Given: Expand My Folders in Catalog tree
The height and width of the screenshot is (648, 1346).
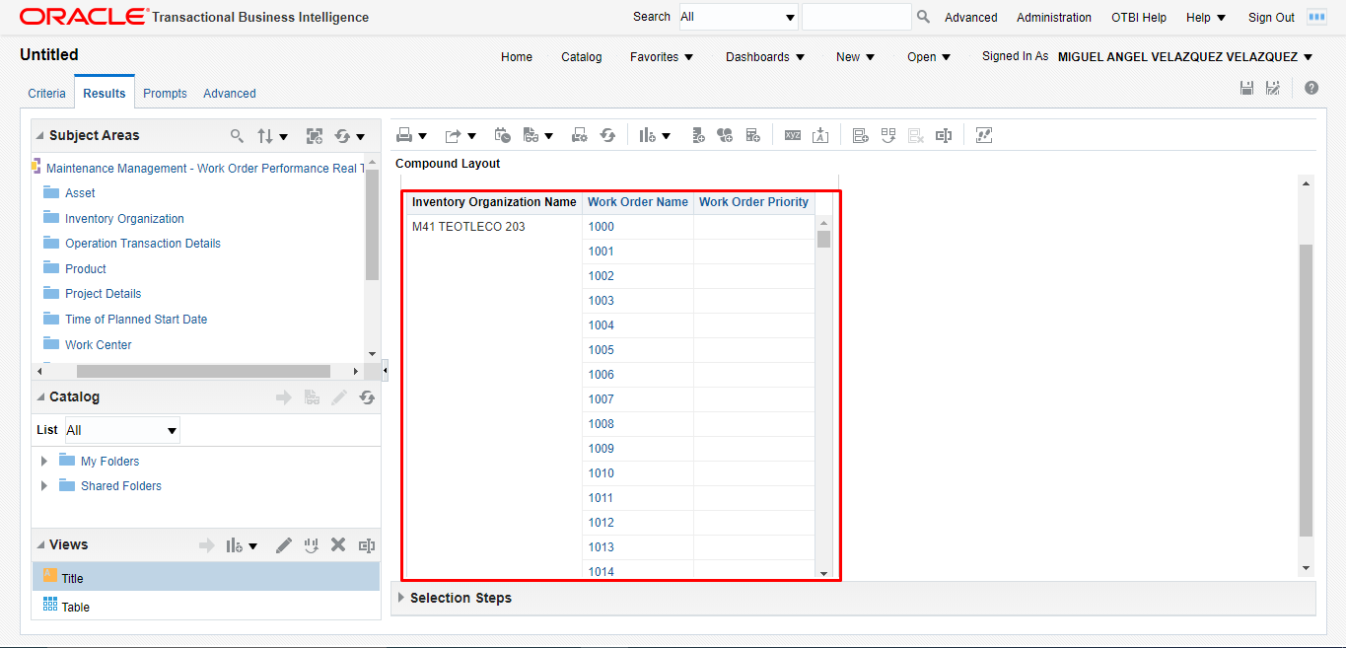Looking at the screenshot, I should tap(43, 462).
